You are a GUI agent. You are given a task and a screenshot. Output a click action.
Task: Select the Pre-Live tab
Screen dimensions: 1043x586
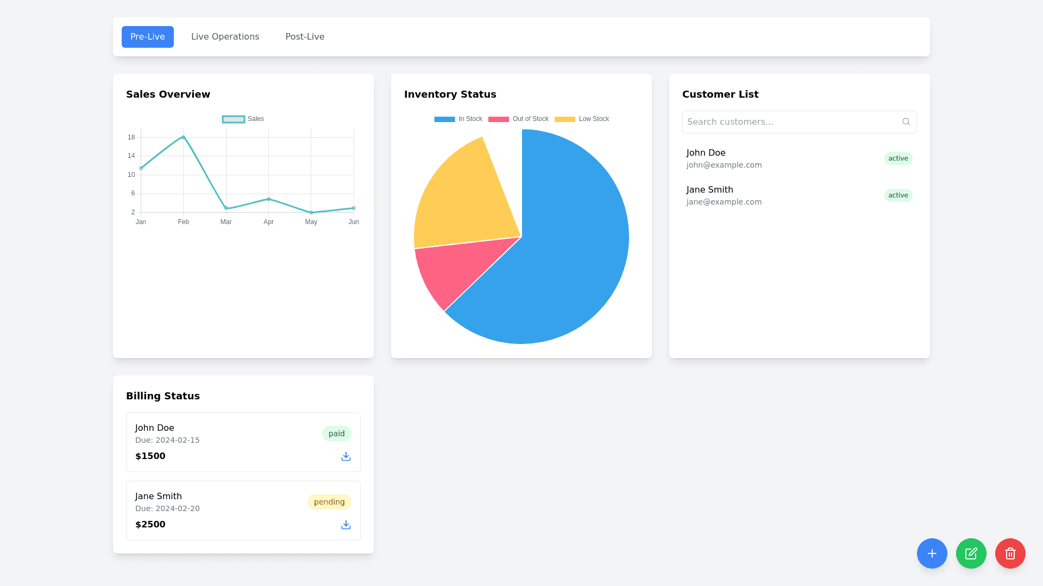pos(147,36)
